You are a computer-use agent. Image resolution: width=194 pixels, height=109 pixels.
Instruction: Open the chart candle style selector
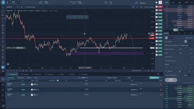click(x=22, y=7)
